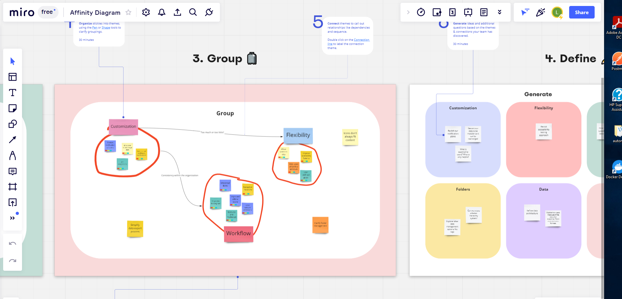Open the reactions party popper

[541, 12]
